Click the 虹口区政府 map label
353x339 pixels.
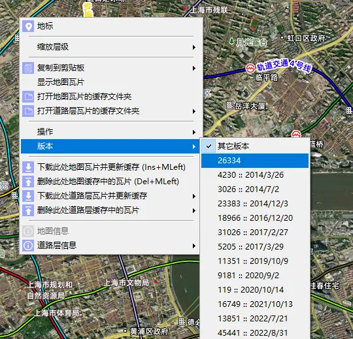click(306, 39)
